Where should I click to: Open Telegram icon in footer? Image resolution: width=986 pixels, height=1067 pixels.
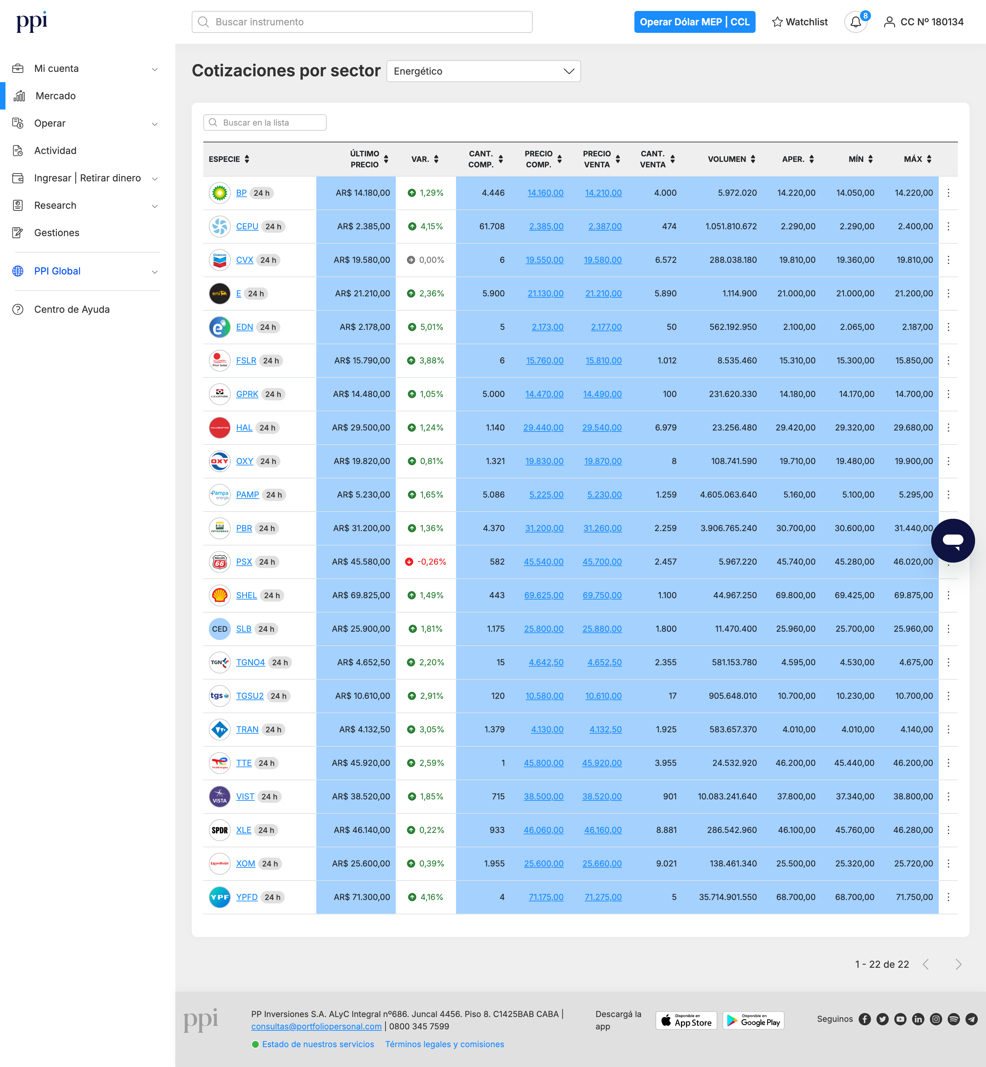[x=972, y=1019]
